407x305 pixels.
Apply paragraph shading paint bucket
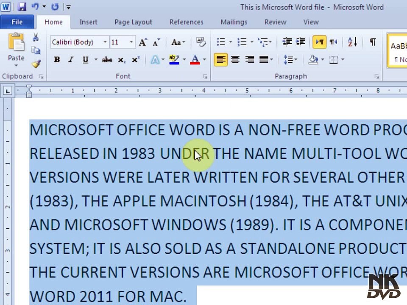pyautogui.click(x=313, y=60)
